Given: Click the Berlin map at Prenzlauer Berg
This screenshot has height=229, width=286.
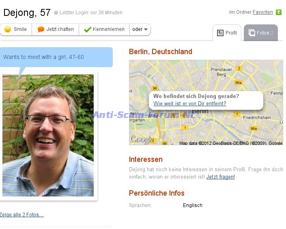Looking at the screenshot, I should coord(221,72).
